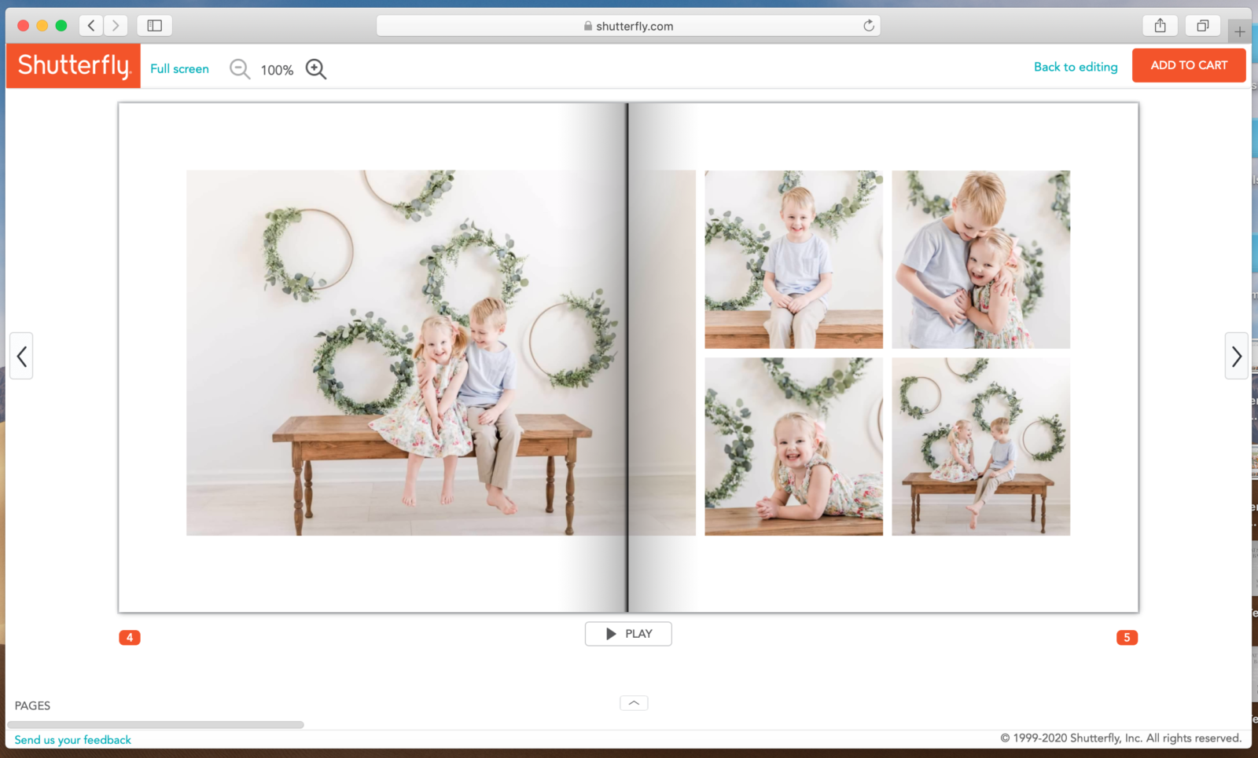Toggle the Safari sidebar
This screenshot has width=1258, height=758.
point(154,25)
